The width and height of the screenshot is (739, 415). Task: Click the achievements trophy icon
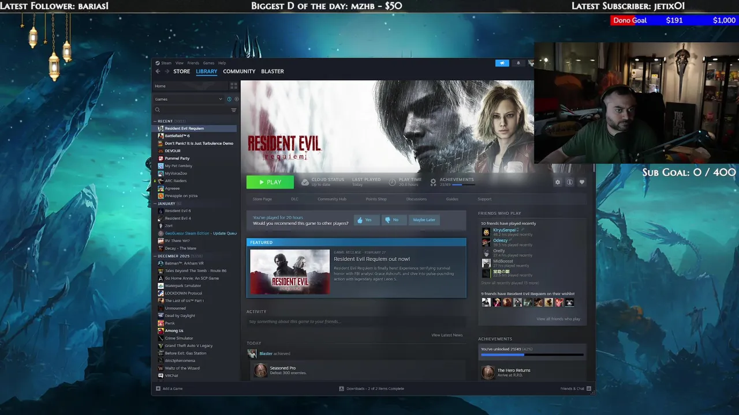433,182
